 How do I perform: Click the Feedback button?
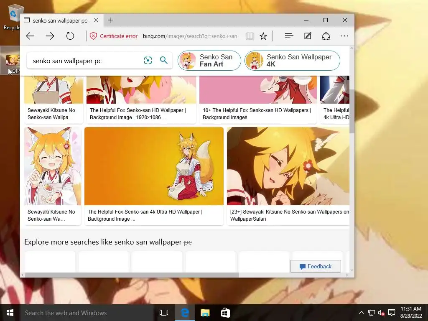(x=316, y=266)
